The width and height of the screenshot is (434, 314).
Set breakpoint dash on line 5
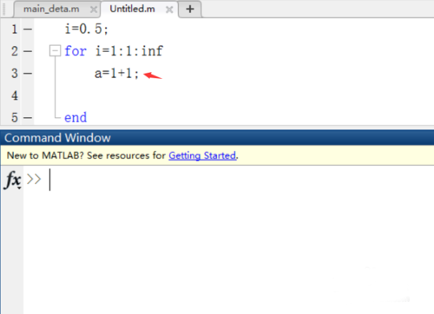pos(28,118)
